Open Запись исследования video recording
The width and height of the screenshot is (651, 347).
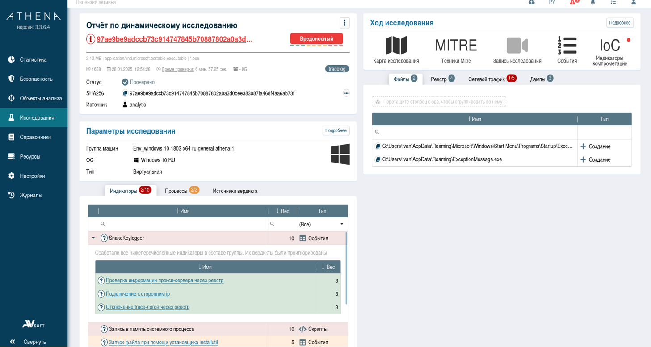point(517,46)
